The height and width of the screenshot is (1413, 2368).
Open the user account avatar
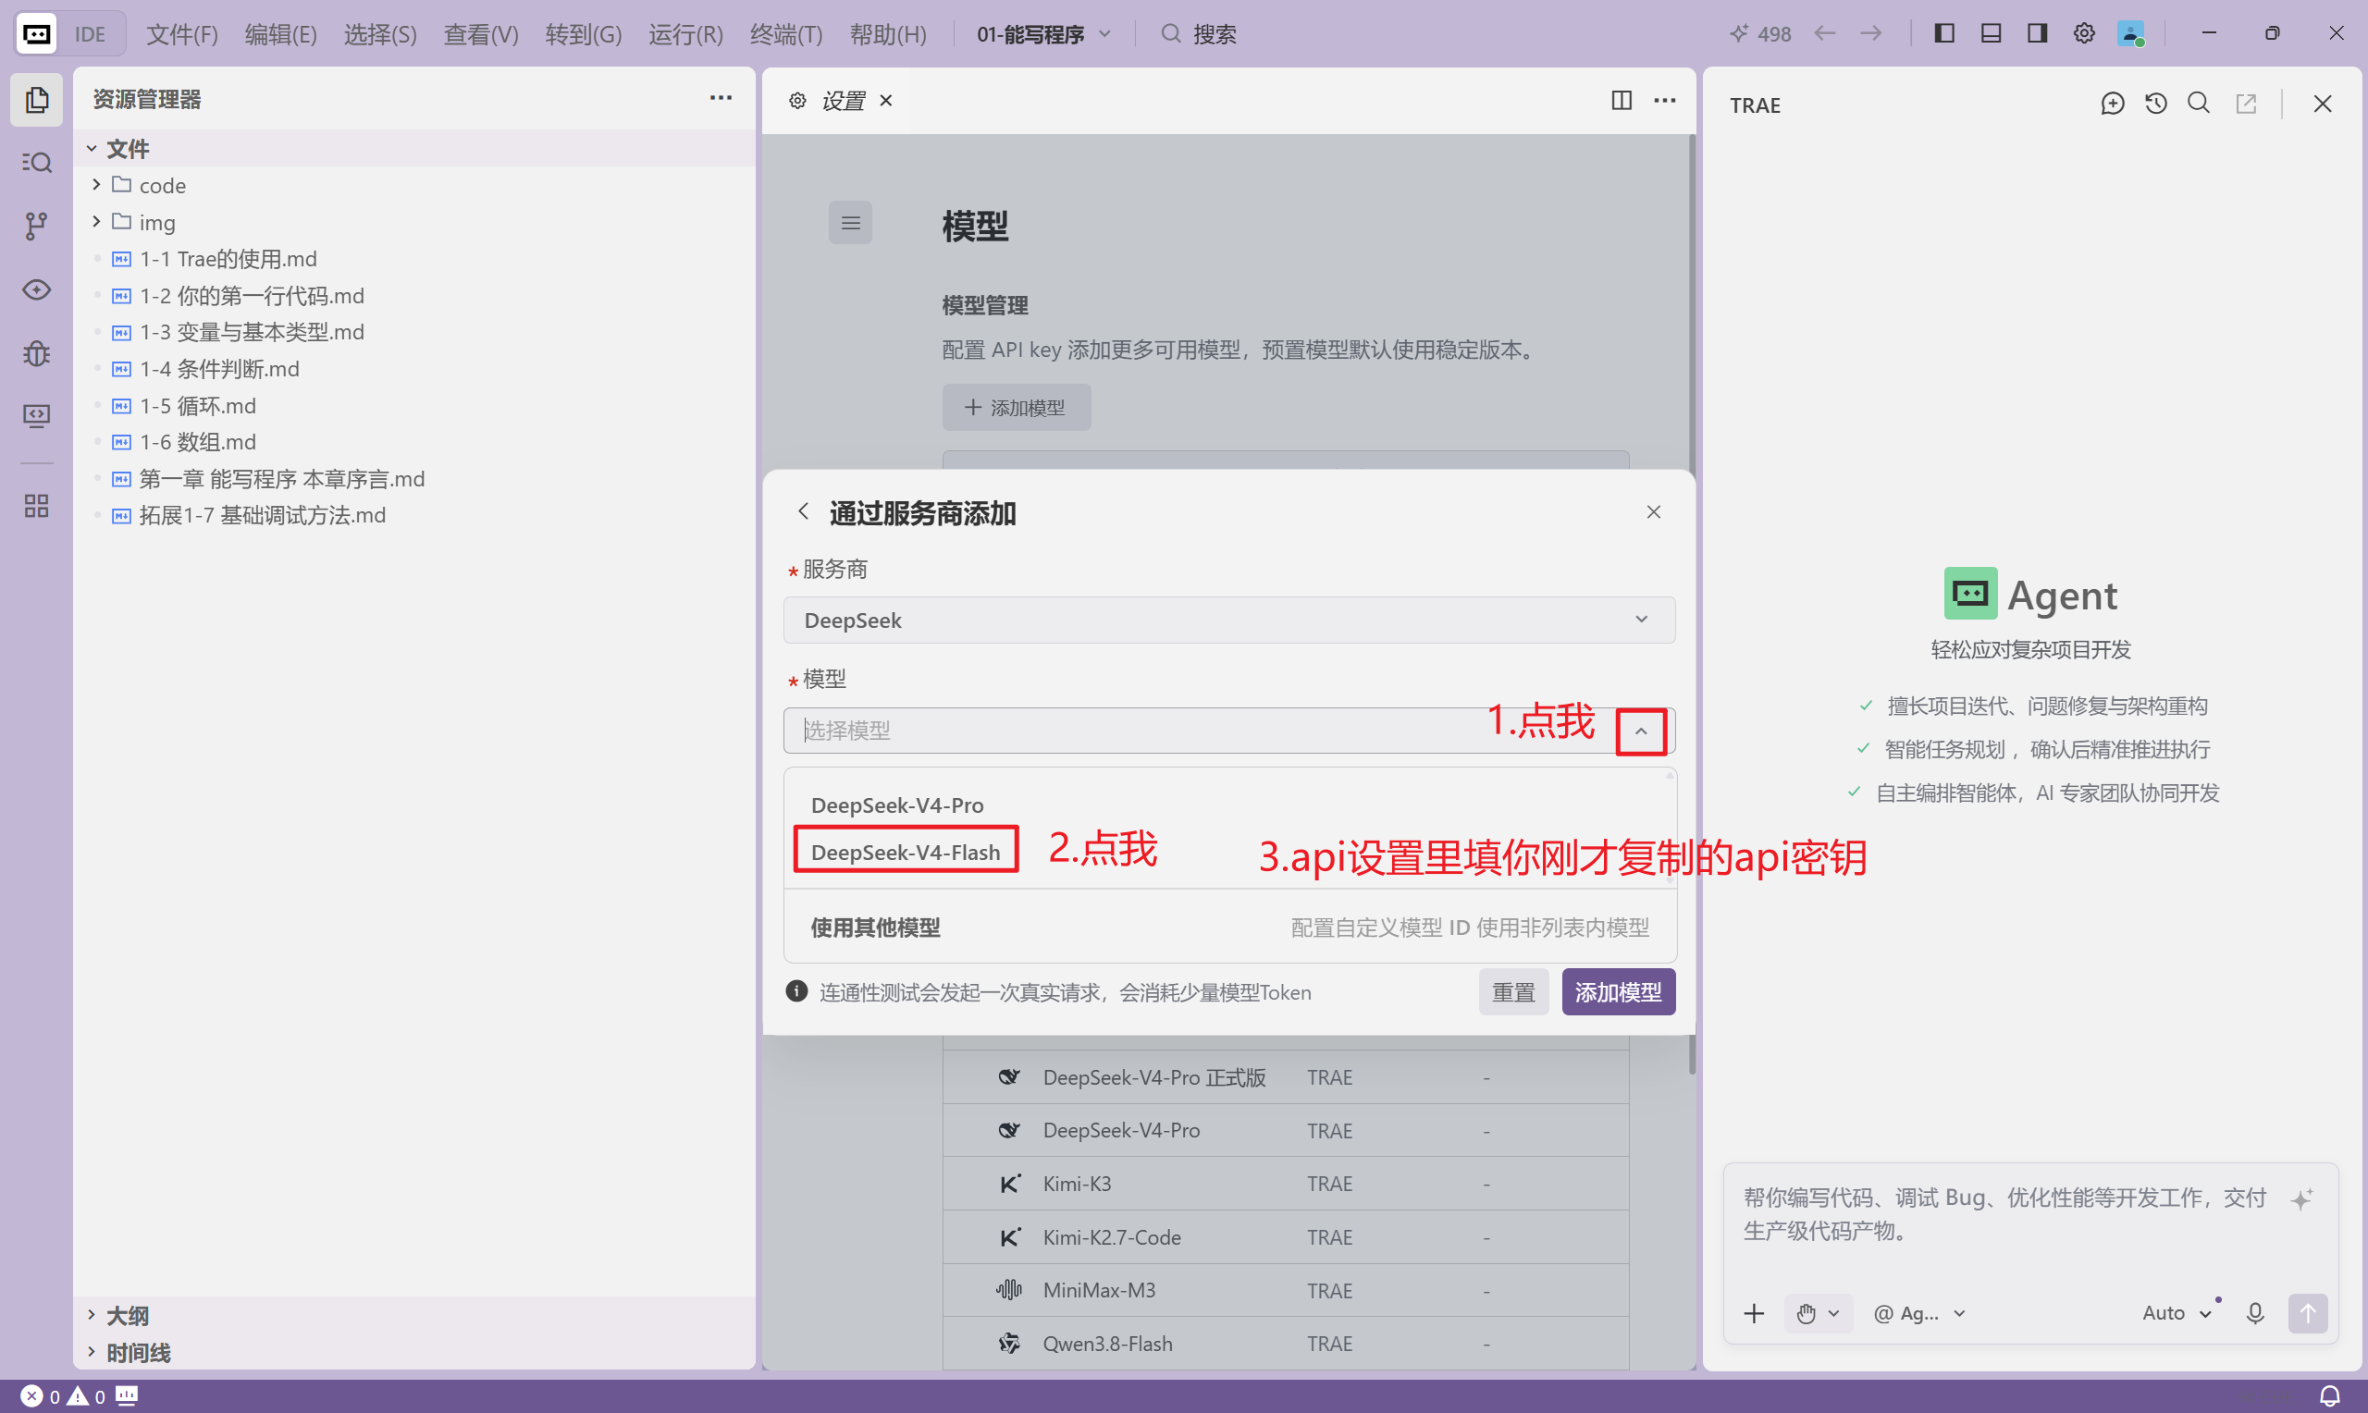(2131, 34)
